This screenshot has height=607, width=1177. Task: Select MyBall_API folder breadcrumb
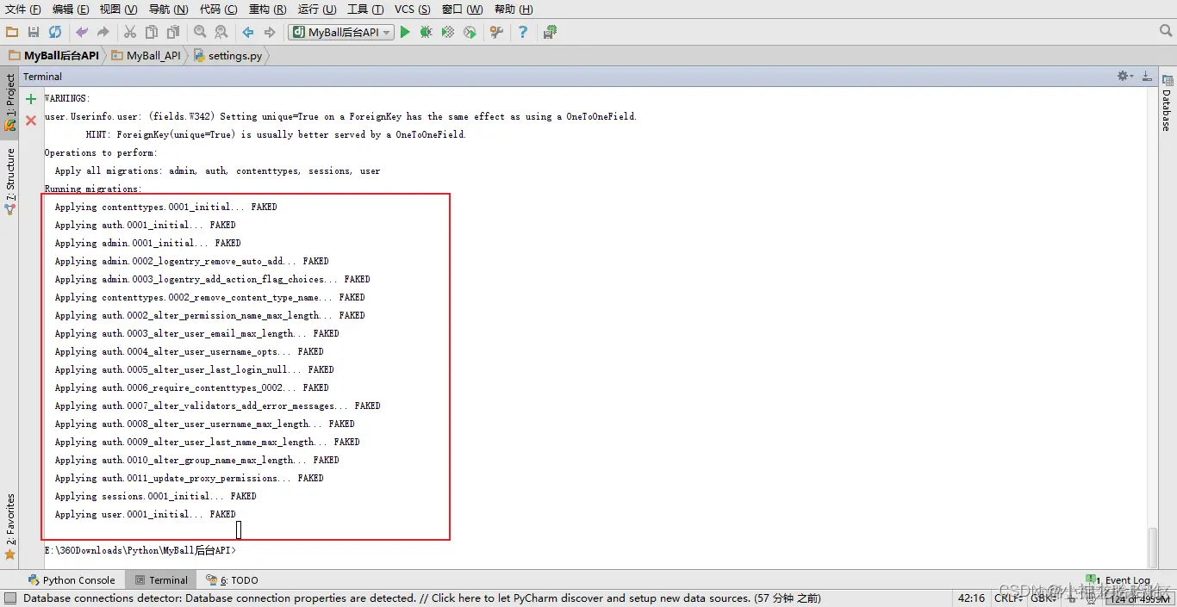coord(146,56)
